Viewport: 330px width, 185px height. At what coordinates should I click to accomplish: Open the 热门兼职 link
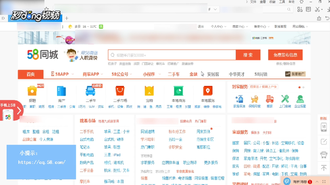[148, 147]
